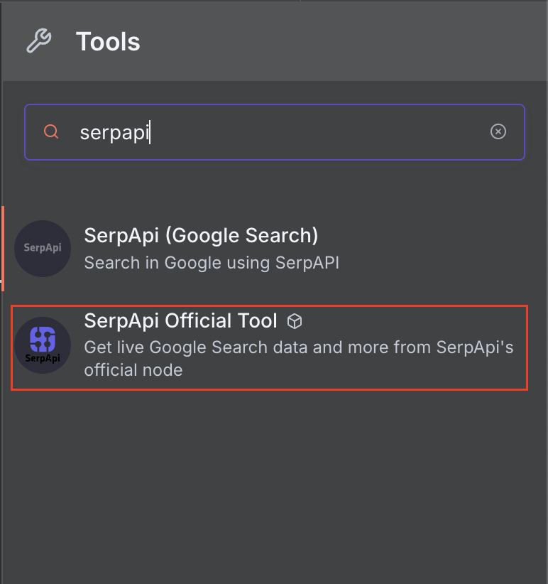
Task: Clear the serpapi search query
Action: click(498, 132)
